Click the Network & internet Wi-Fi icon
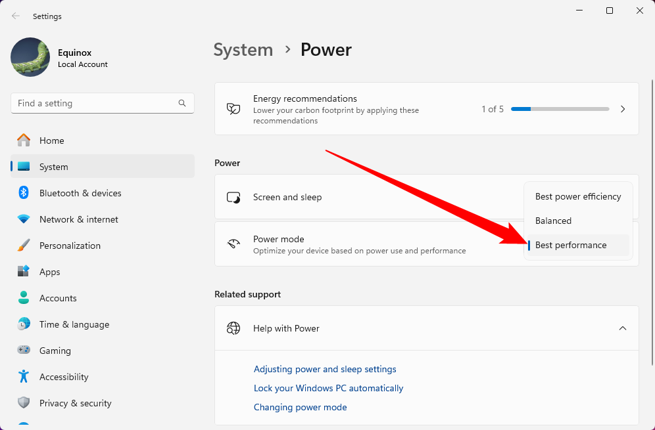 (24, 219)
